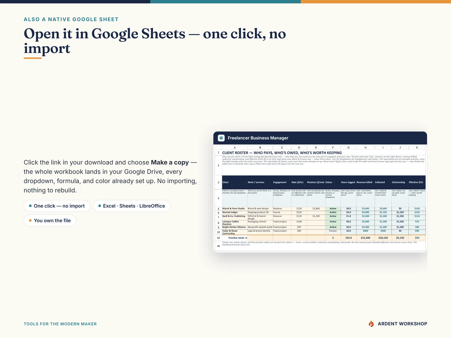Click the "Retainer ($/mo)" column heading

point(316,182)
